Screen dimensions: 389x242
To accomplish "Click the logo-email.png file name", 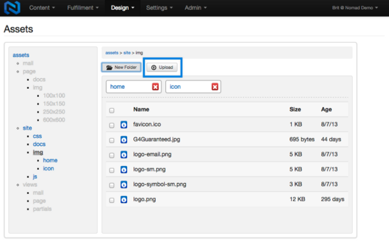I will pos(152,154).
